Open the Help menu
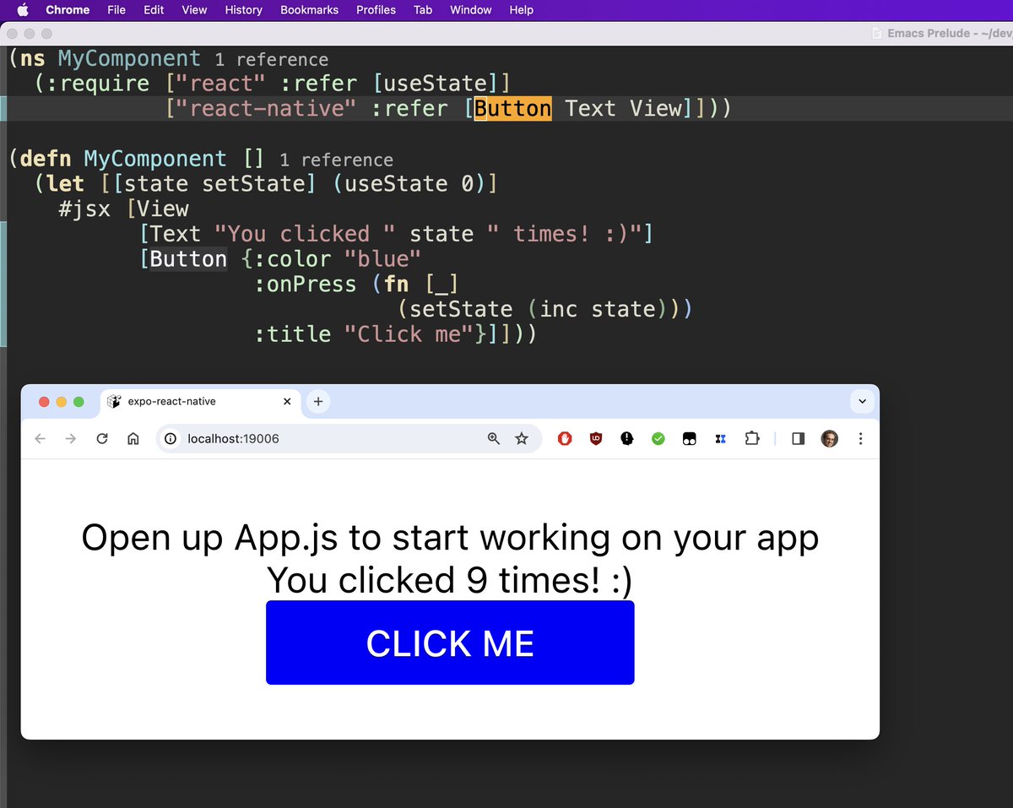Image resolution: width=1013 pixels, height=808 pixels. point(522,10)
